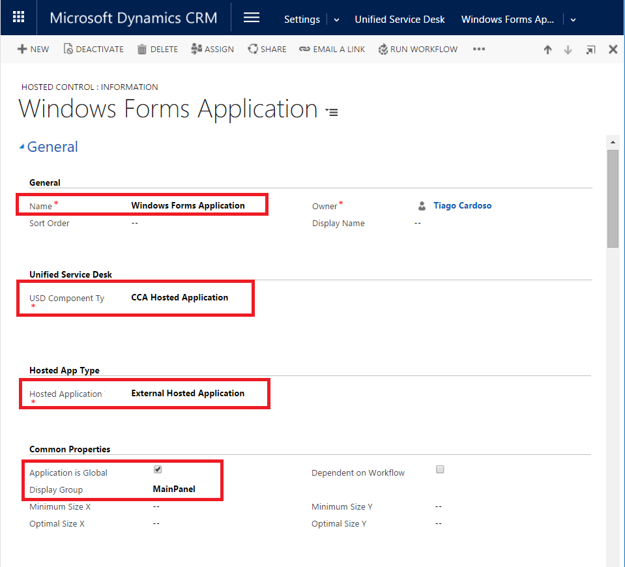Viewport: 625px width, 567px height.
Task: Uncheck the Application is Global checkbox
Action: (158, 469)
